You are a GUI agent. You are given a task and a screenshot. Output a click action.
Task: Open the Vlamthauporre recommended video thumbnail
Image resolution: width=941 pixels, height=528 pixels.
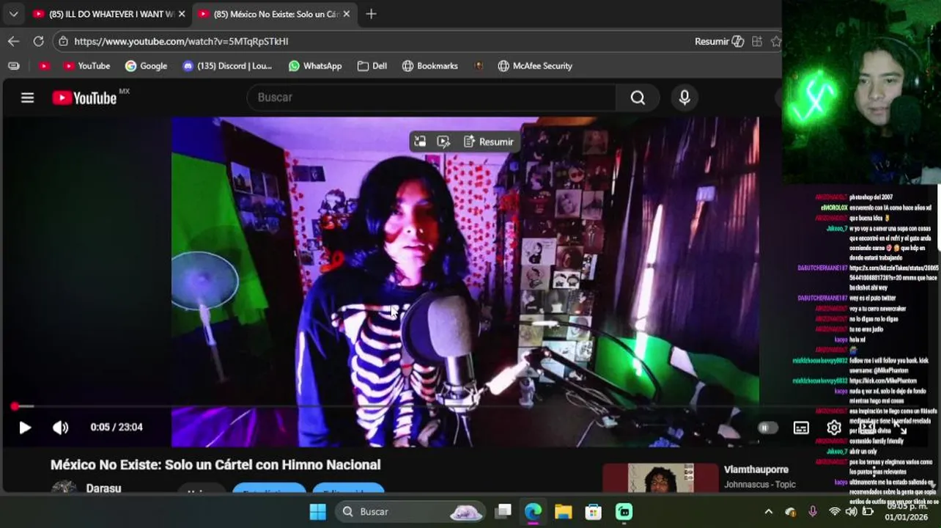(660, 478)
